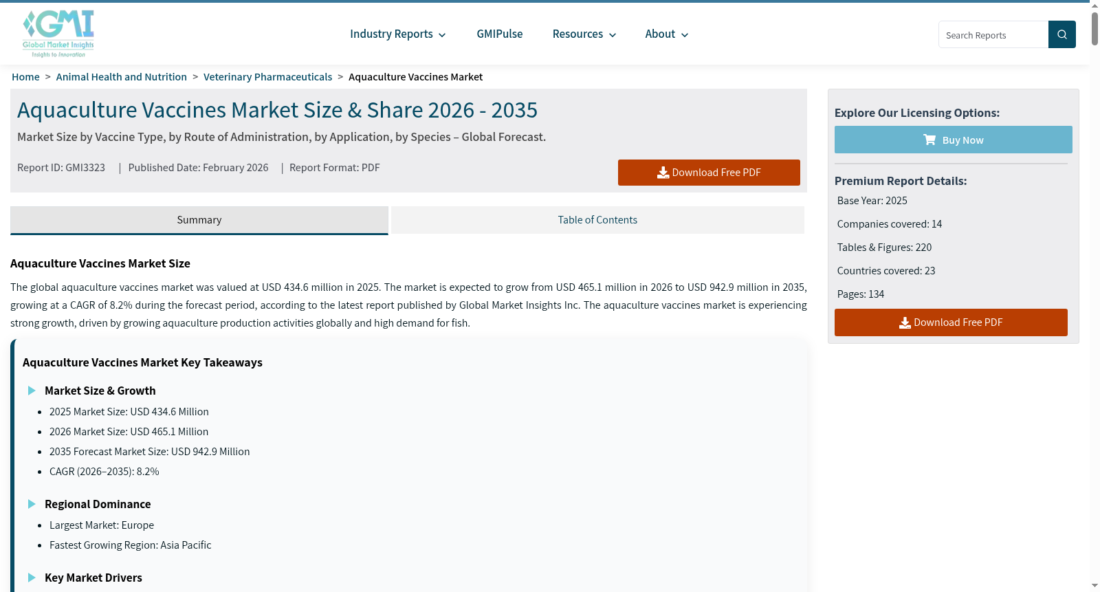Click 'Tables & Figures: 220' detail
The height and width of the screenshot is (592, 1100).
click(x=884, y=248)
